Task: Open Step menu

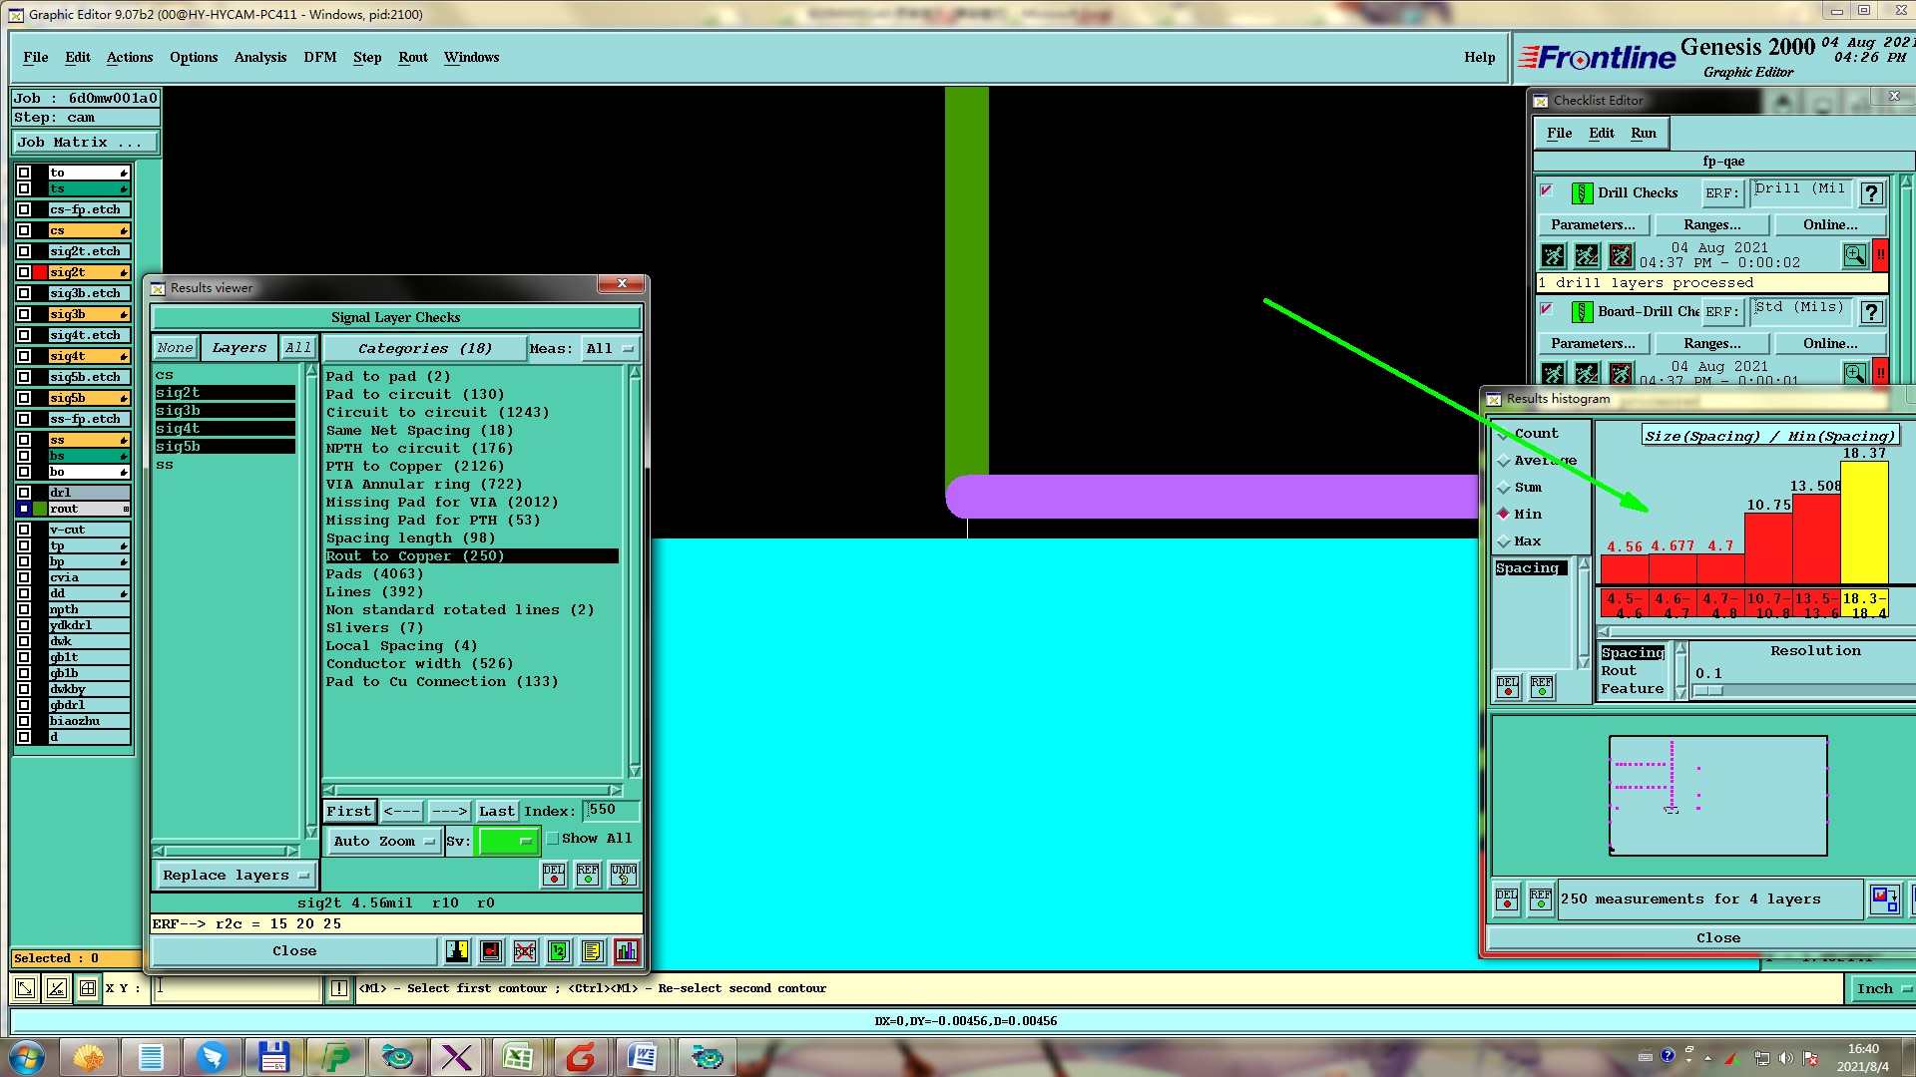Action: 367,58
